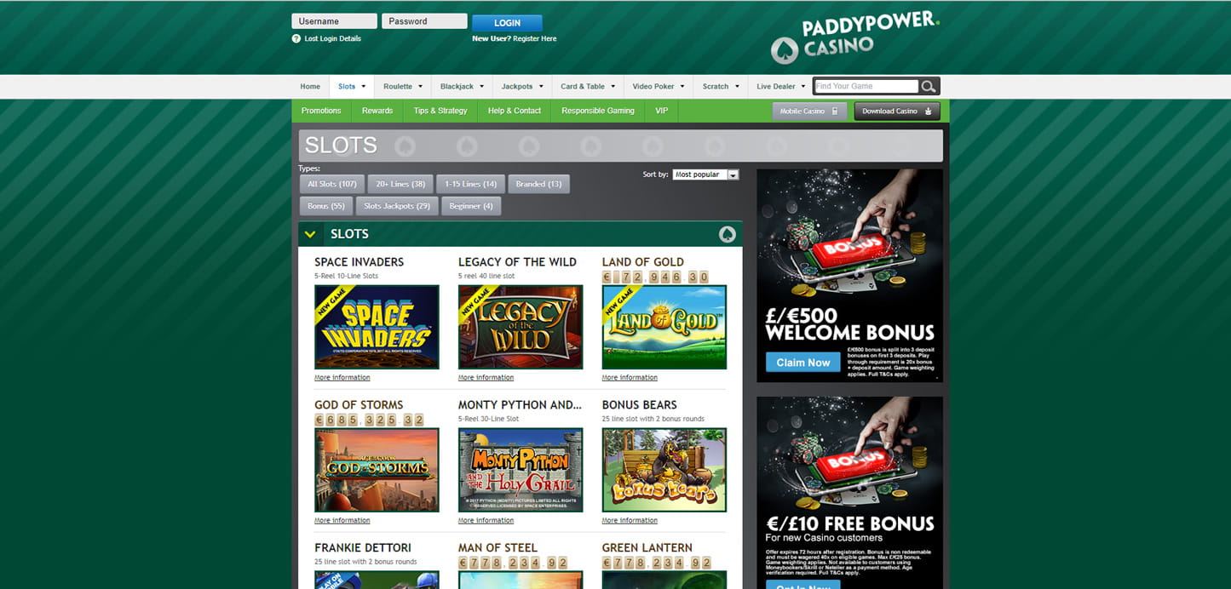Click the Username input field
1231x589 pixels.
[334, 21]
